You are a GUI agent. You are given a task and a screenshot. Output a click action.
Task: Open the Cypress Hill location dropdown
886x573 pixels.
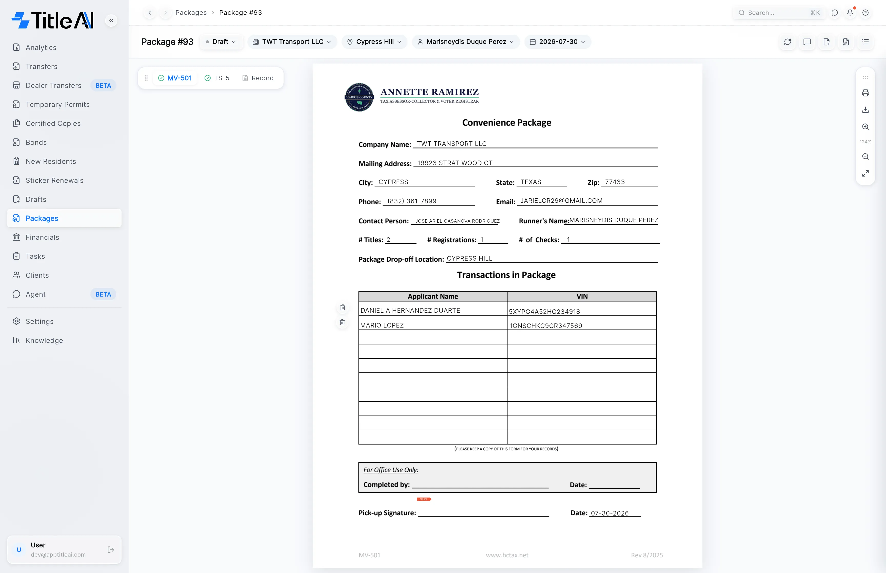(374, 42)
